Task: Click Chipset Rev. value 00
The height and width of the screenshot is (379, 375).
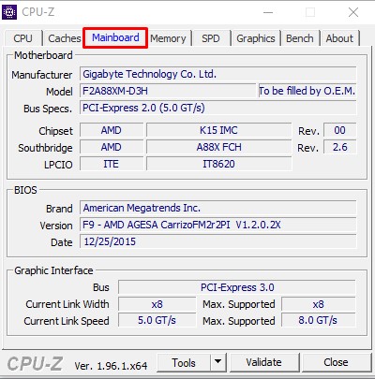Action: pyautogui.click(x=340, y=130)
